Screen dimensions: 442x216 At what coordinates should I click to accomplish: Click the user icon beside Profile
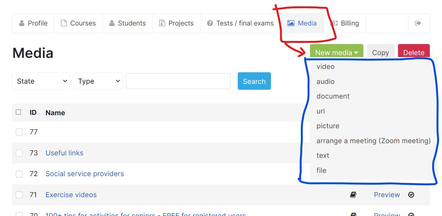[x=22, y=23]
